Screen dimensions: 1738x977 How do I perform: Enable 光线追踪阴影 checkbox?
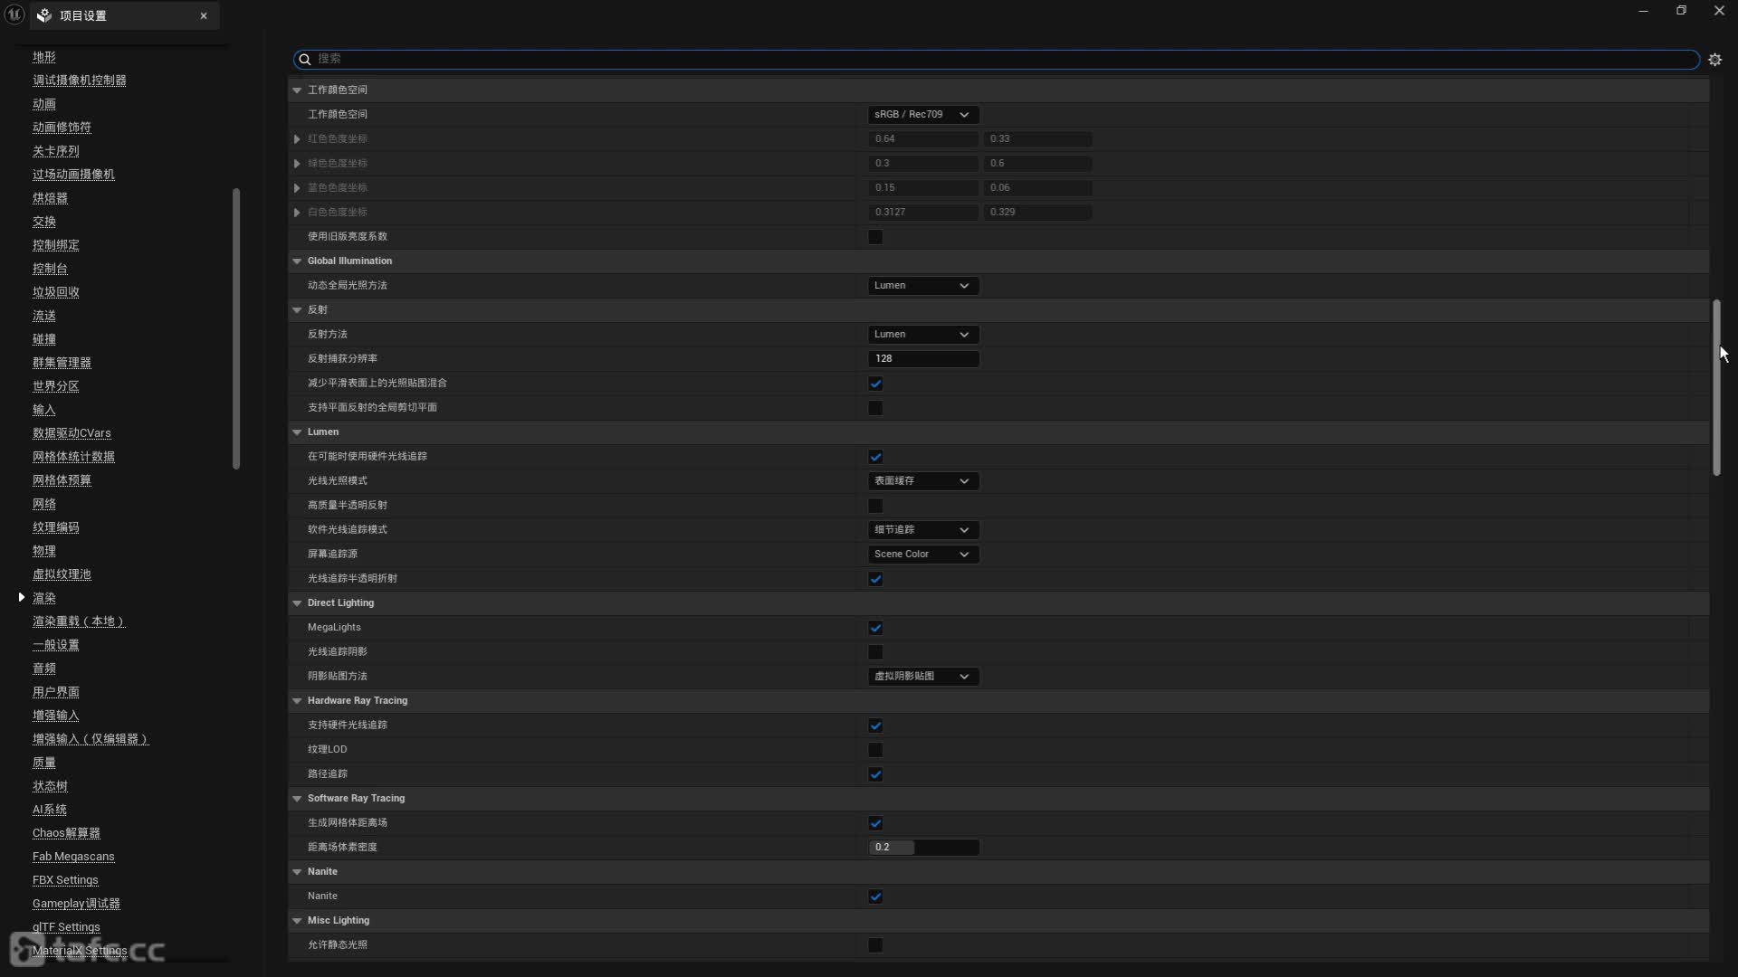(x=875, y=652)
